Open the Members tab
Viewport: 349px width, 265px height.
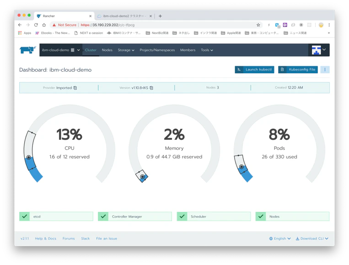coord(188,50)
